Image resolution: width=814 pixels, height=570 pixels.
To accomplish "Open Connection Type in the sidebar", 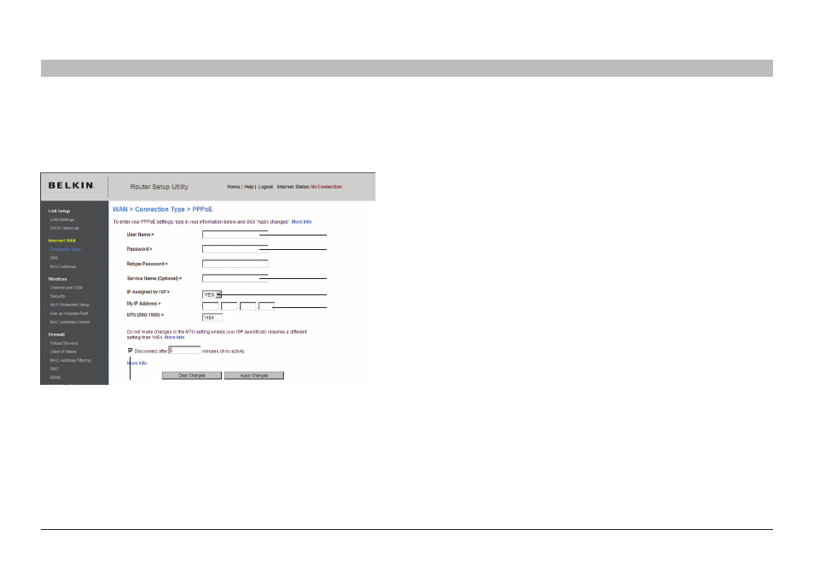I will 66,250.
